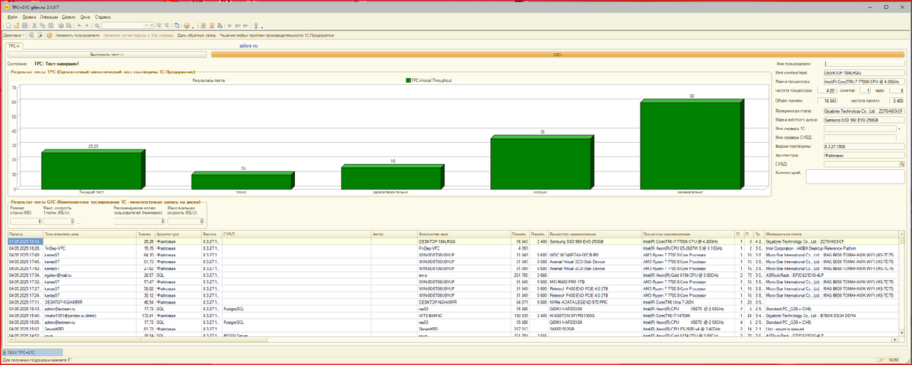Open the Файл menu
This screenshot has width=912, height=365.
coord(12,17)
